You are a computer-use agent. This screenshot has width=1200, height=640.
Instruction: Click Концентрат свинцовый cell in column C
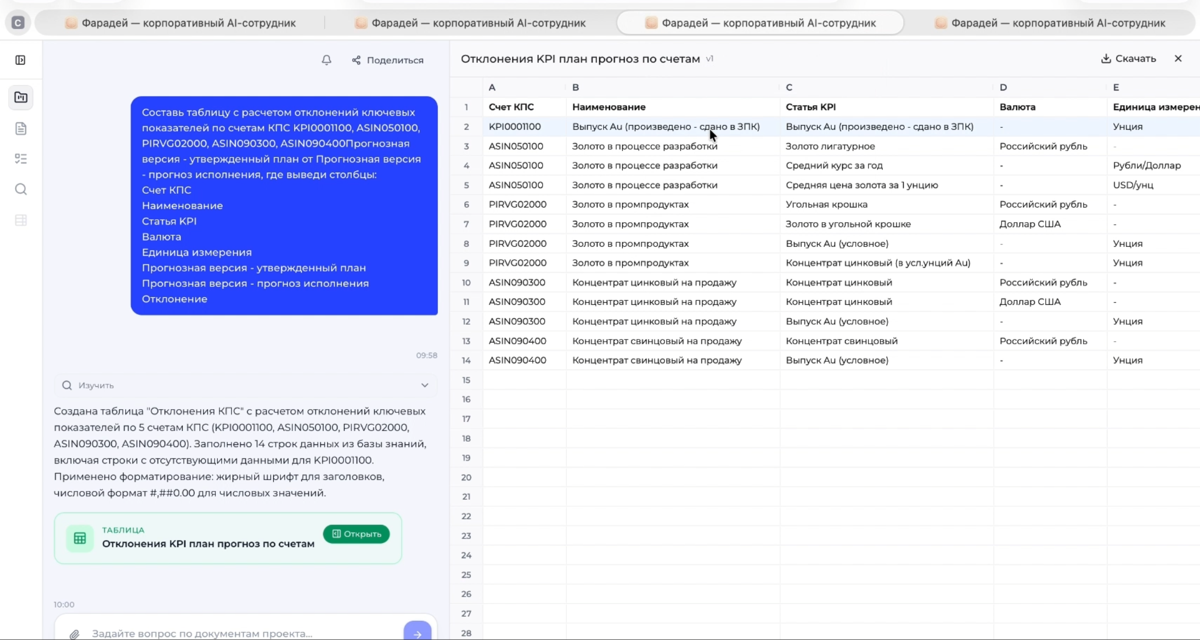point(887,341)
